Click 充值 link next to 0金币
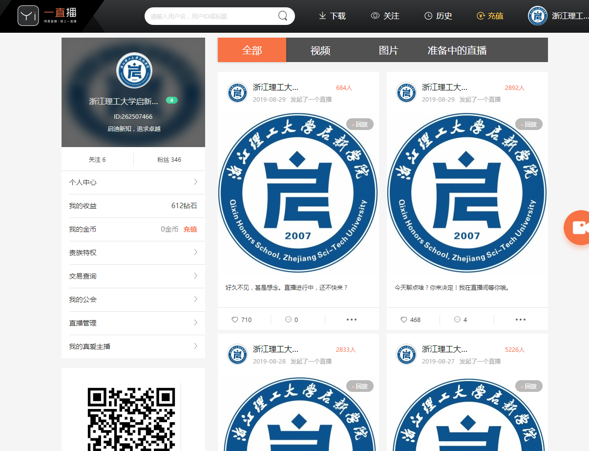This screenshot has width=589, height=451. [x=190, y=229]
